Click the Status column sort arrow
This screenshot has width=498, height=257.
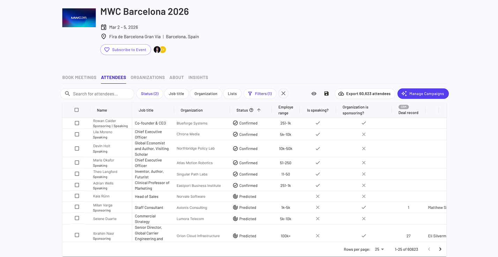tap(259, 110)
